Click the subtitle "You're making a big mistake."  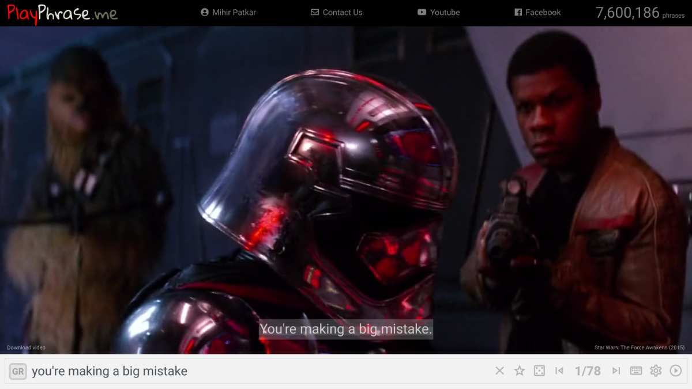coord(345,330)
